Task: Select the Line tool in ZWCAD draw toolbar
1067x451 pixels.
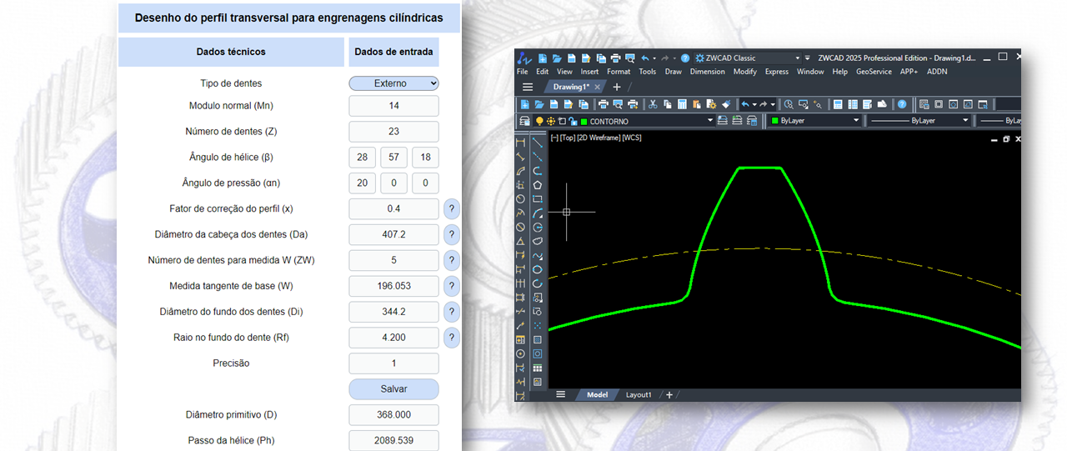Action: [x=538, y=143]
